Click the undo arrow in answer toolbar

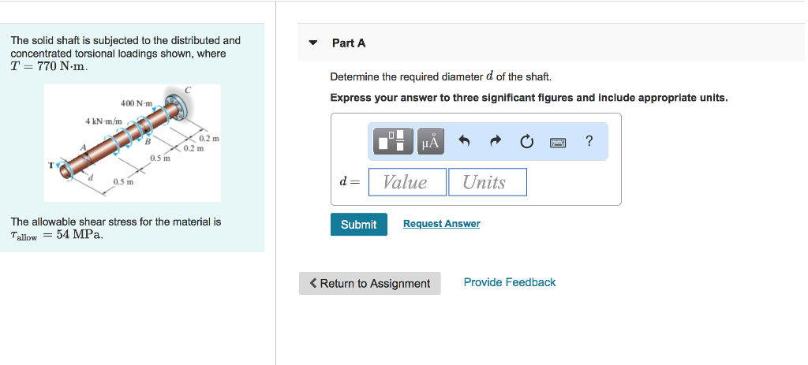pyautogui.click(x=465, y=142)
